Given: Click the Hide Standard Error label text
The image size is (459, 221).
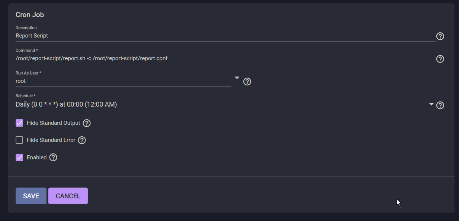Looking at the screenshot, I should coord(51,140).
